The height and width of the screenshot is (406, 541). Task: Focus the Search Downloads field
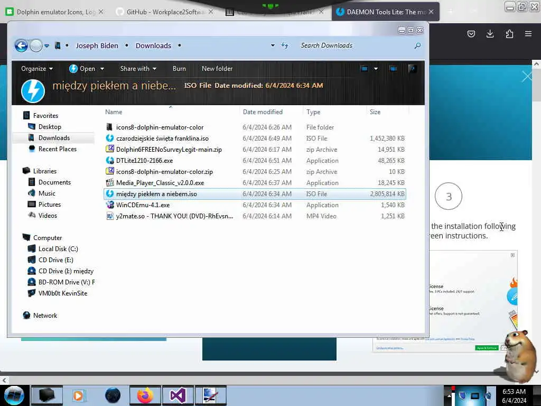(x=356, y=45)
